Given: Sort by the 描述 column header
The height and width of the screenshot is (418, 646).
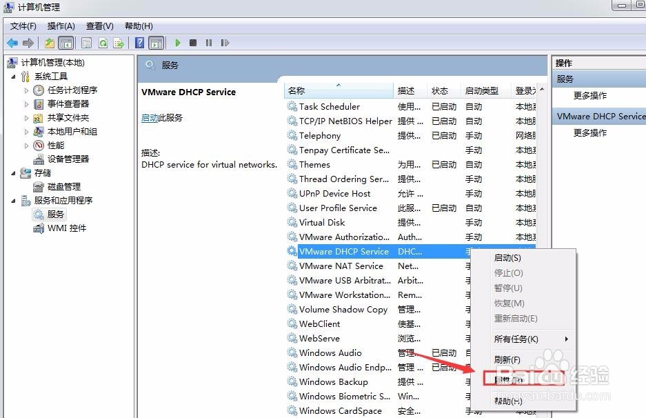Looking at the screenshot, I should (410, 90).
